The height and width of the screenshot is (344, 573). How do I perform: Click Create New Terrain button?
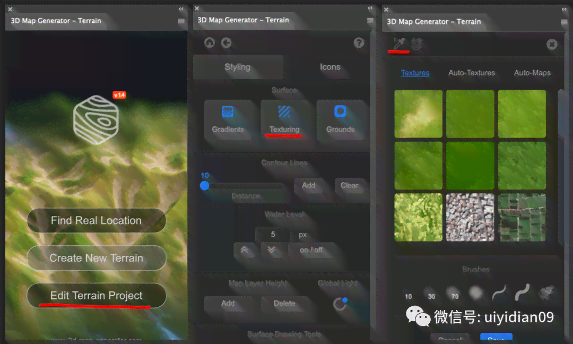[97, 258]
